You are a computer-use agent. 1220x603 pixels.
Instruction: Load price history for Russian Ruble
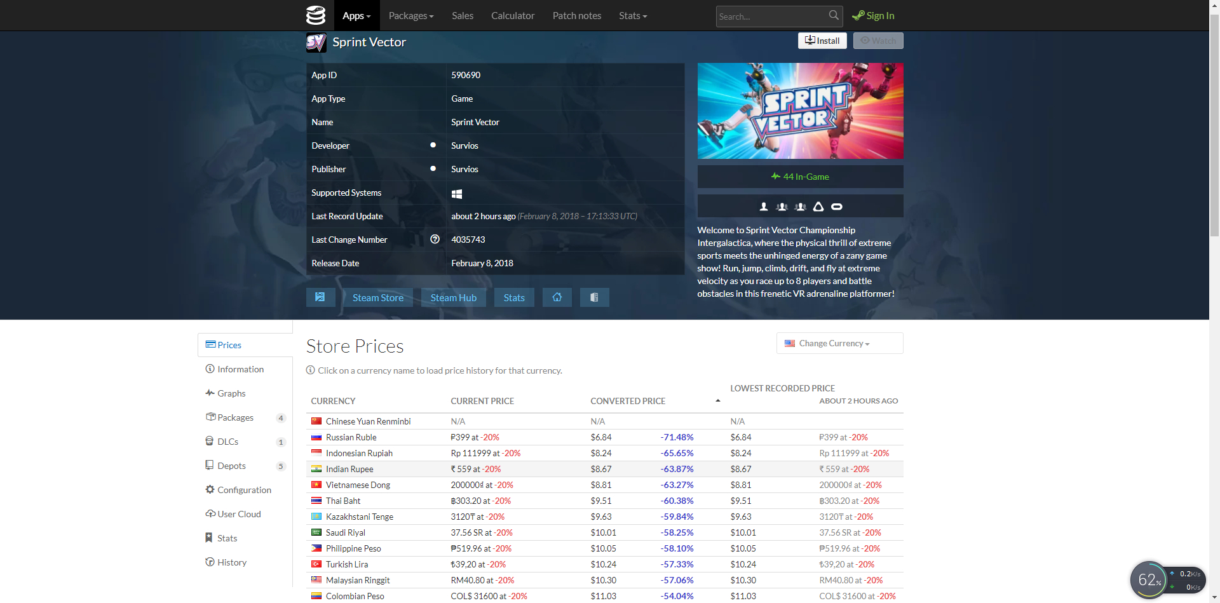click(351, 437)
